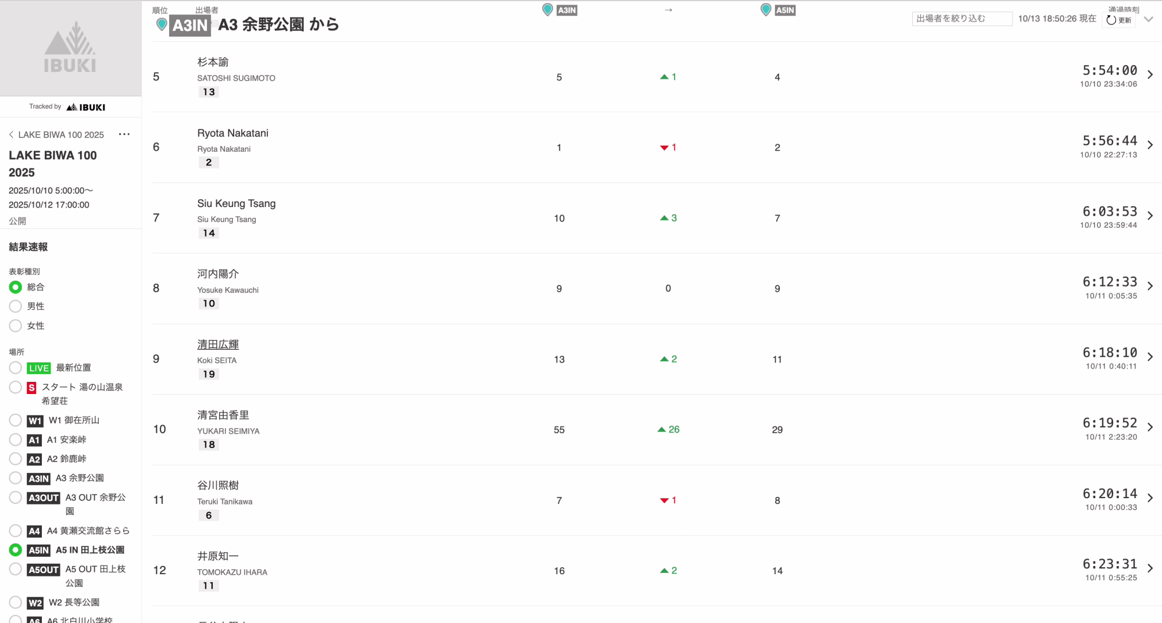Expand the top-right chevron dropdown
This screenshot has width=1162, height=623.
click(1149, 19)
